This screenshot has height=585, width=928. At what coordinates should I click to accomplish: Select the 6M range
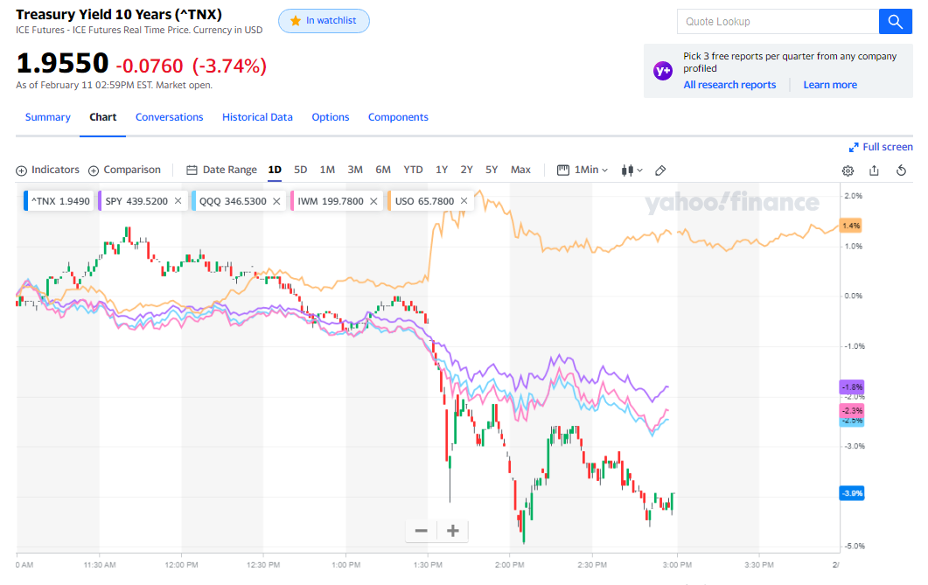pyautogui.click(x=383, y=170)
